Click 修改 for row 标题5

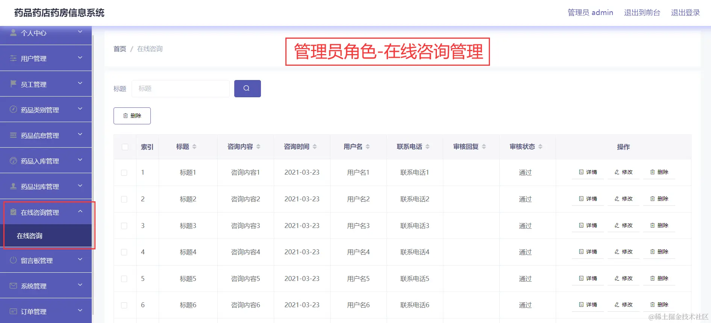tap(623, 279)
